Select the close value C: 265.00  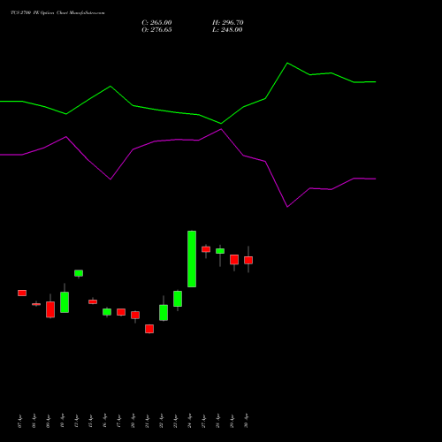tap(156, 23)
